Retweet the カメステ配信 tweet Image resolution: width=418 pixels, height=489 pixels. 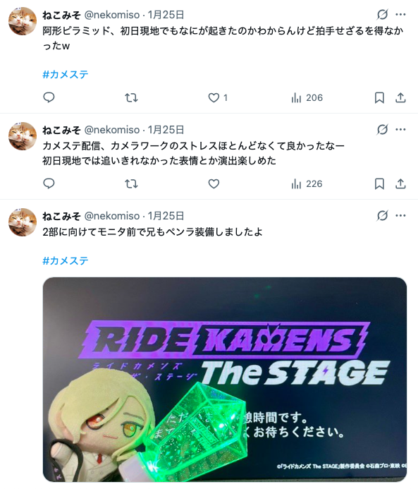click(131, 184)
